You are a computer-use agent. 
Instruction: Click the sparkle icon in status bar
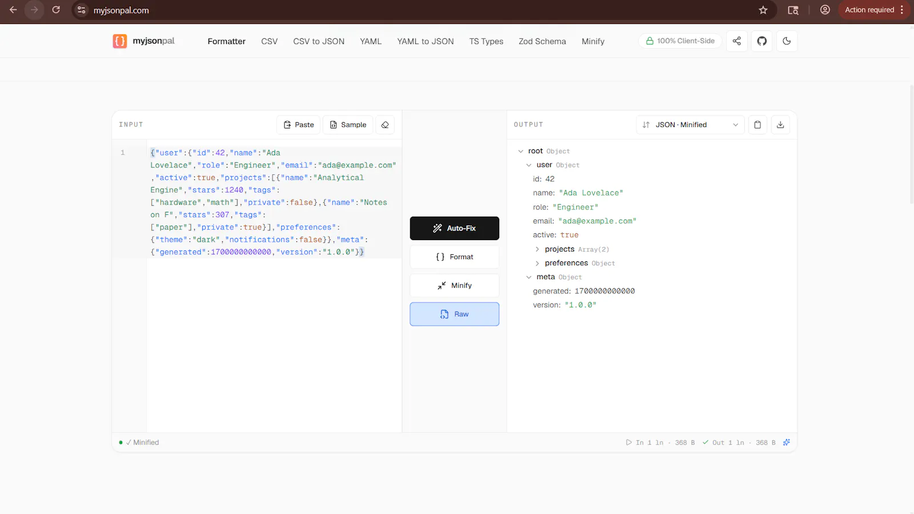[787, 443]
